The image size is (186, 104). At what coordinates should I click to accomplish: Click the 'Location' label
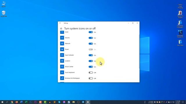pos(67,61)
